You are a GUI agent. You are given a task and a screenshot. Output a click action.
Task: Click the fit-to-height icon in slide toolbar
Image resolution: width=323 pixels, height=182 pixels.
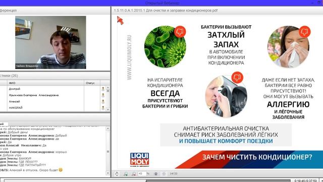point(156,174)
